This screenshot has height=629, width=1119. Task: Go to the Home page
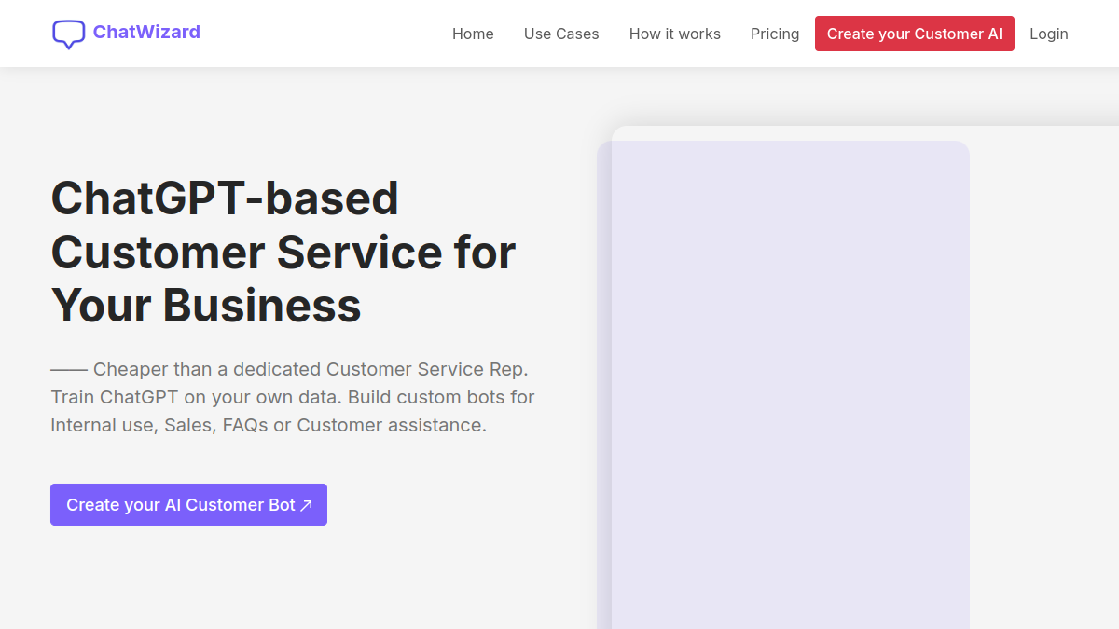pos(473,34)
